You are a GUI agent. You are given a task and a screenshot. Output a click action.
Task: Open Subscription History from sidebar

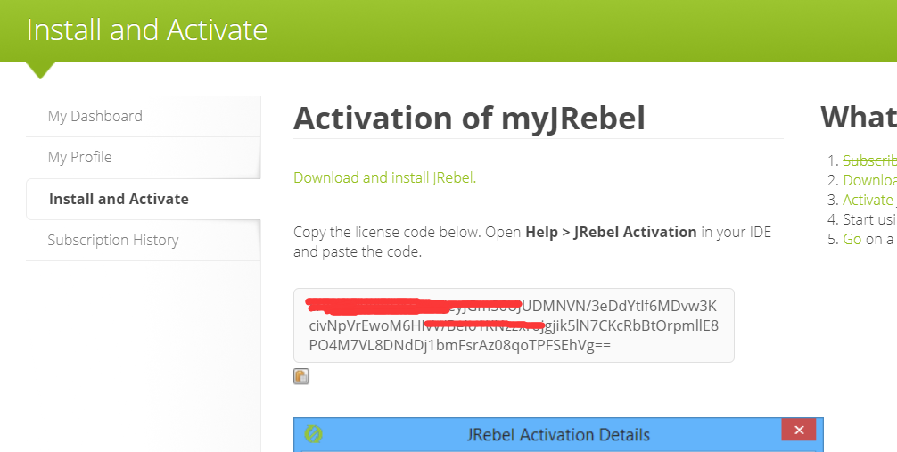[113, 240]
